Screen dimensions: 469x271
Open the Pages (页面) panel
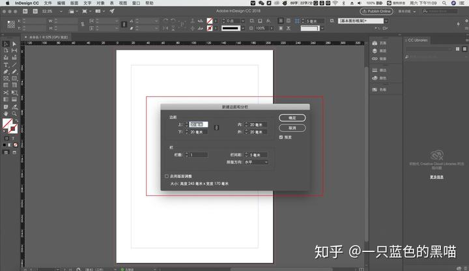382,41
